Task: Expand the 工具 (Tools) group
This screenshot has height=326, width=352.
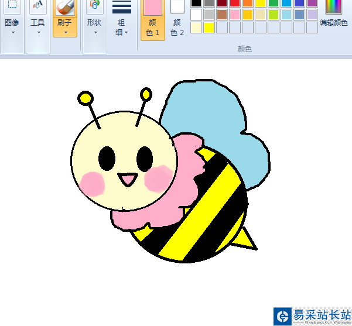Action: point(37,23)
